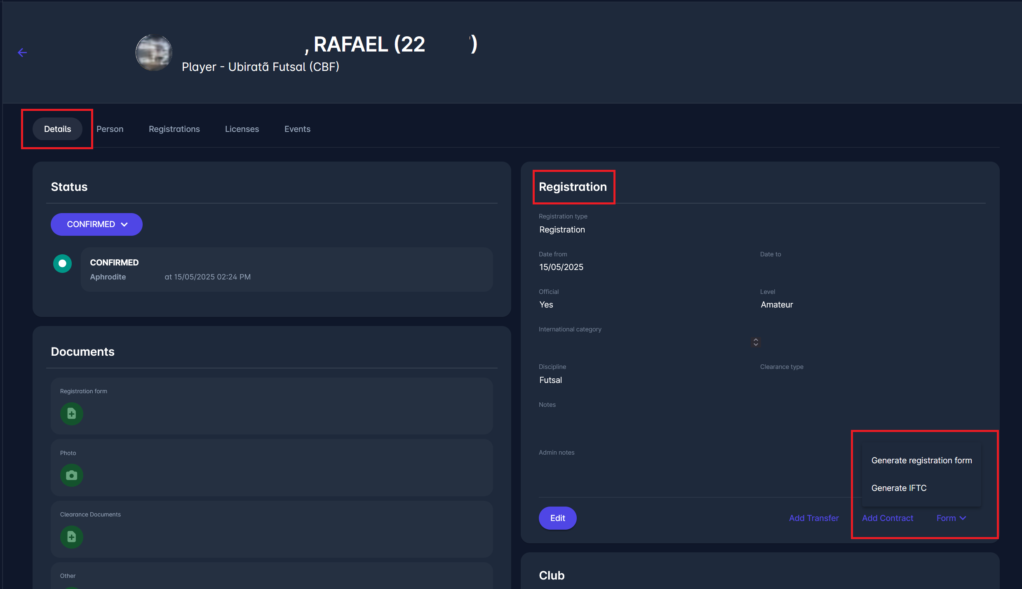Upload a Registration form document
This screenshot has width=1022, height=589.
[x=71, y=413]
